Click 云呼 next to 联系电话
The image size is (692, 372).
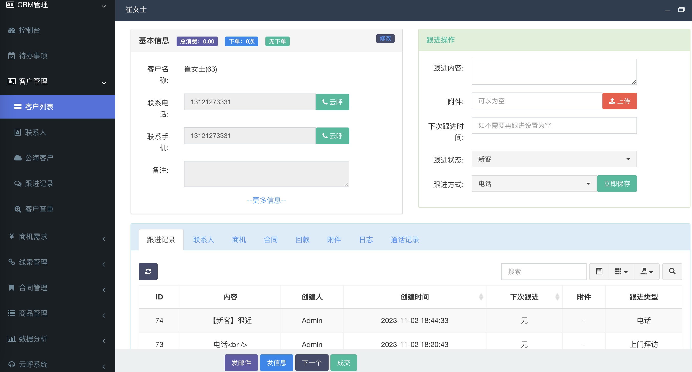click(332, 102)
